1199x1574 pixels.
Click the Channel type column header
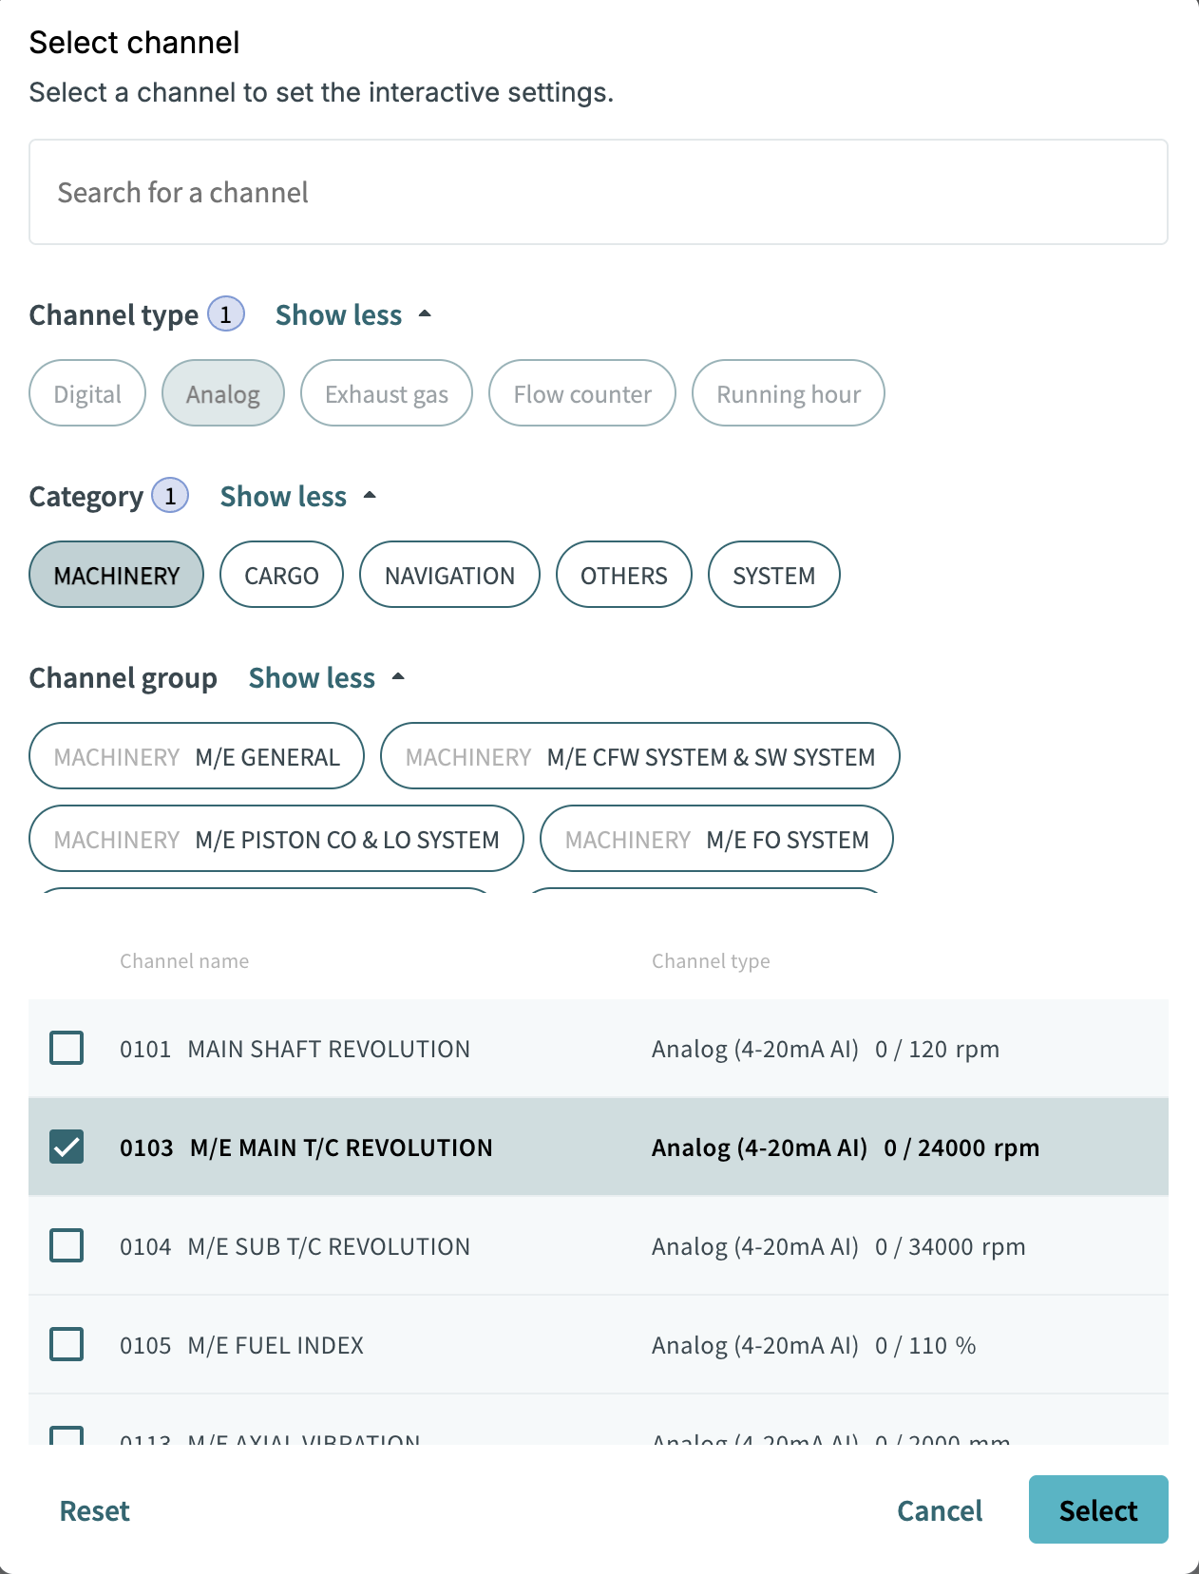click(711, 961)
